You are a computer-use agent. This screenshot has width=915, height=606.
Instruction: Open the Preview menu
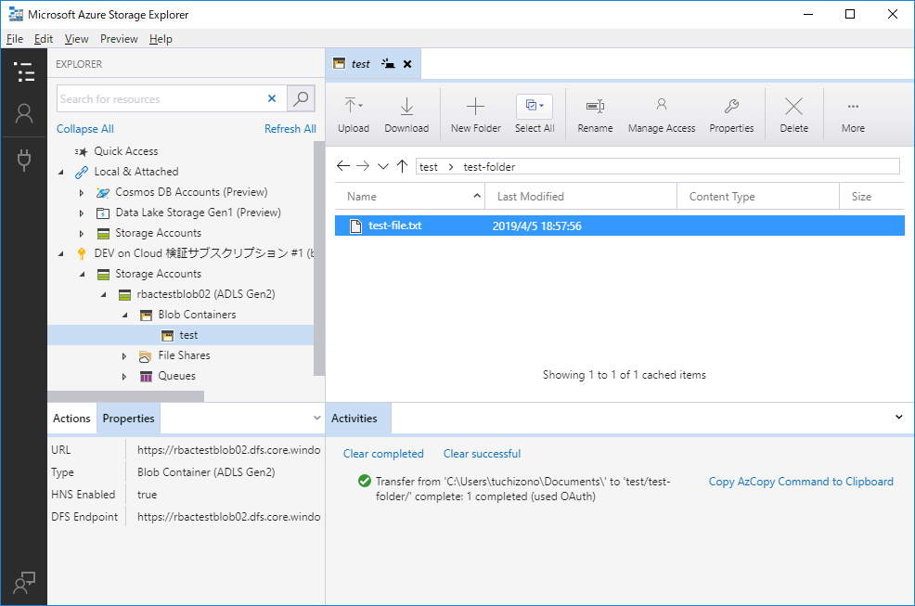(119, 39)
